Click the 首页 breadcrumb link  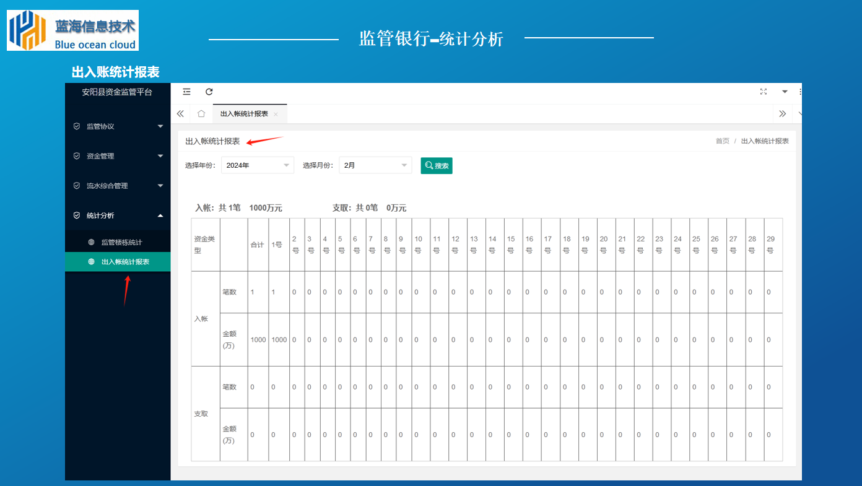(723, 141)
